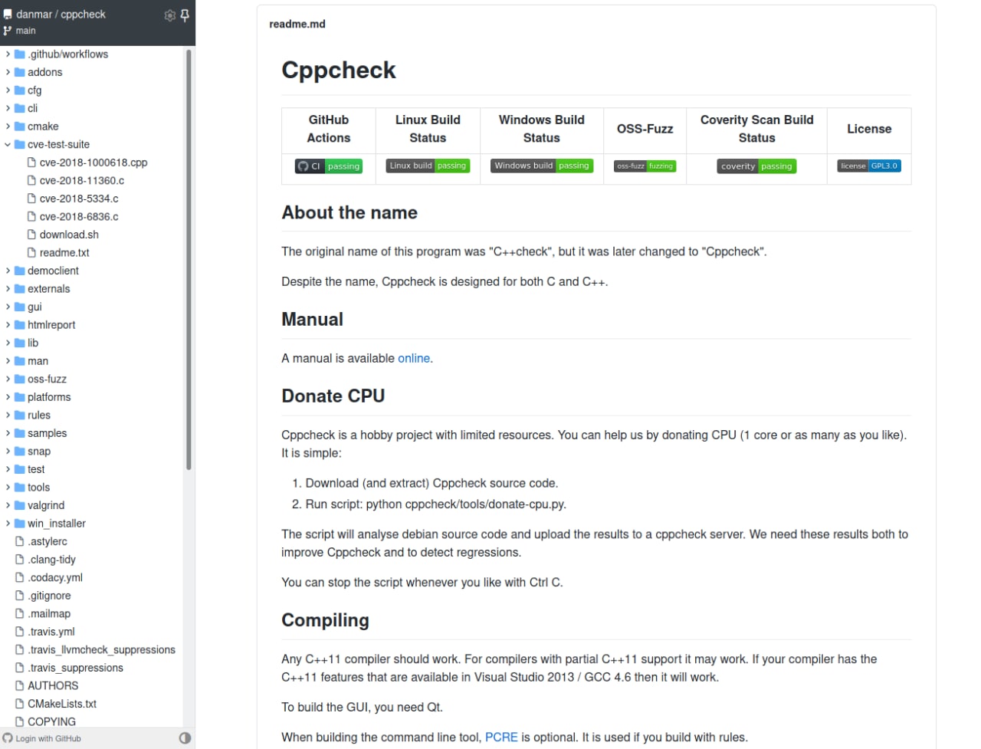Open the danmar / cppcheck repository title
Image resolution: width=981 pixels, height=749 pixels.
[x=61, y=14]
